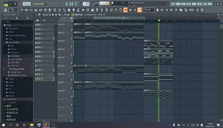Select the playlist zoom magnifier tool
Screen dimensions: 223x128
coord(66,15)
